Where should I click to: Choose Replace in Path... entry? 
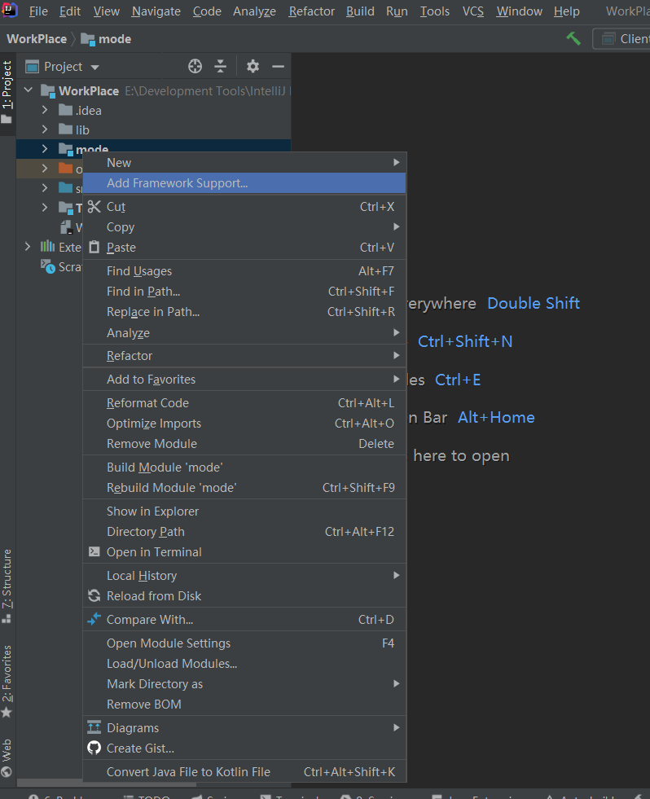(x=244, y=312)
